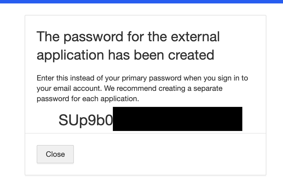Close the password created dialog
This screenshot has width=283, height=192.
coord(55,154)
